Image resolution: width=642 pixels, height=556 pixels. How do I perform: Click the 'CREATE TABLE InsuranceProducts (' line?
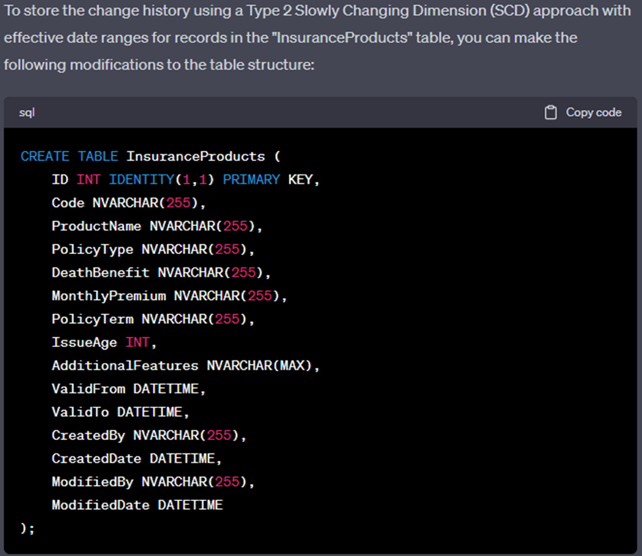click(151, 156)
